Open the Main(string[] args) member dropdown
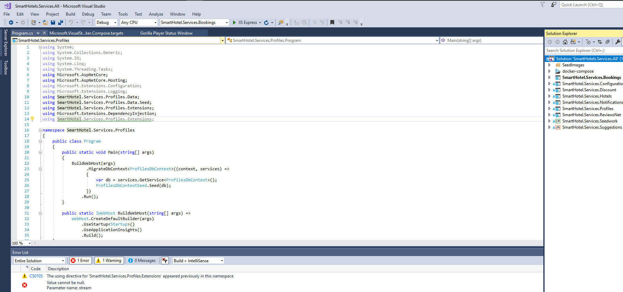 point(491,40)
